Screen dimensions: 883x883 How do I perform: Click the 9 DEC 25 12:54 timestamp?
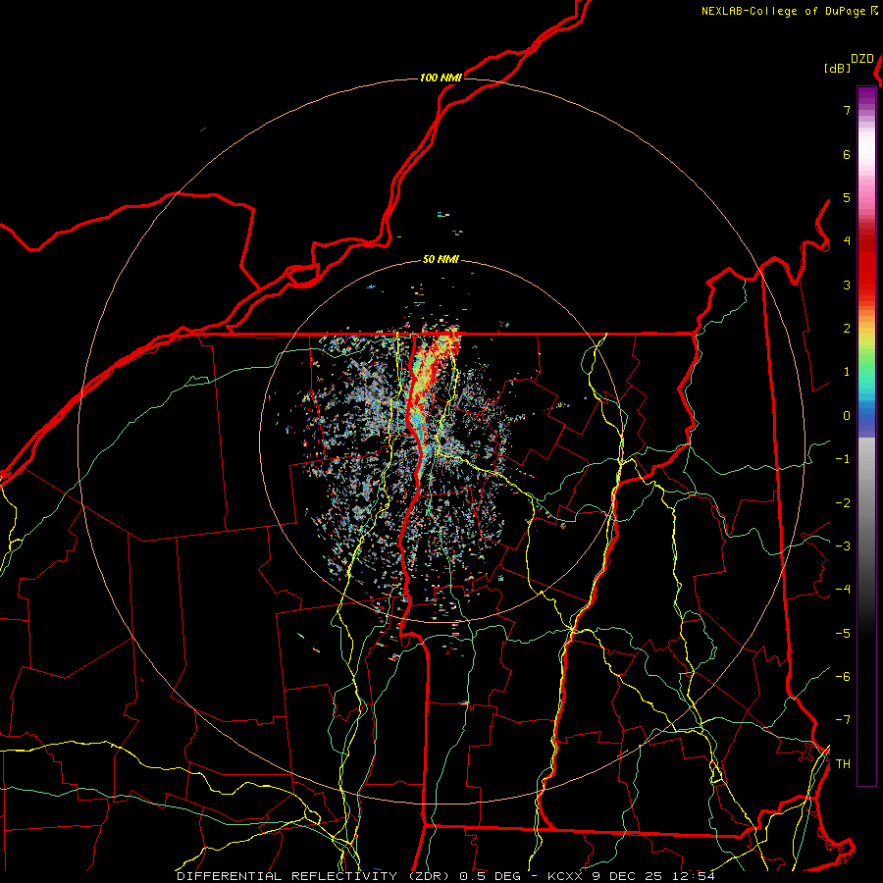click(653, 876)
